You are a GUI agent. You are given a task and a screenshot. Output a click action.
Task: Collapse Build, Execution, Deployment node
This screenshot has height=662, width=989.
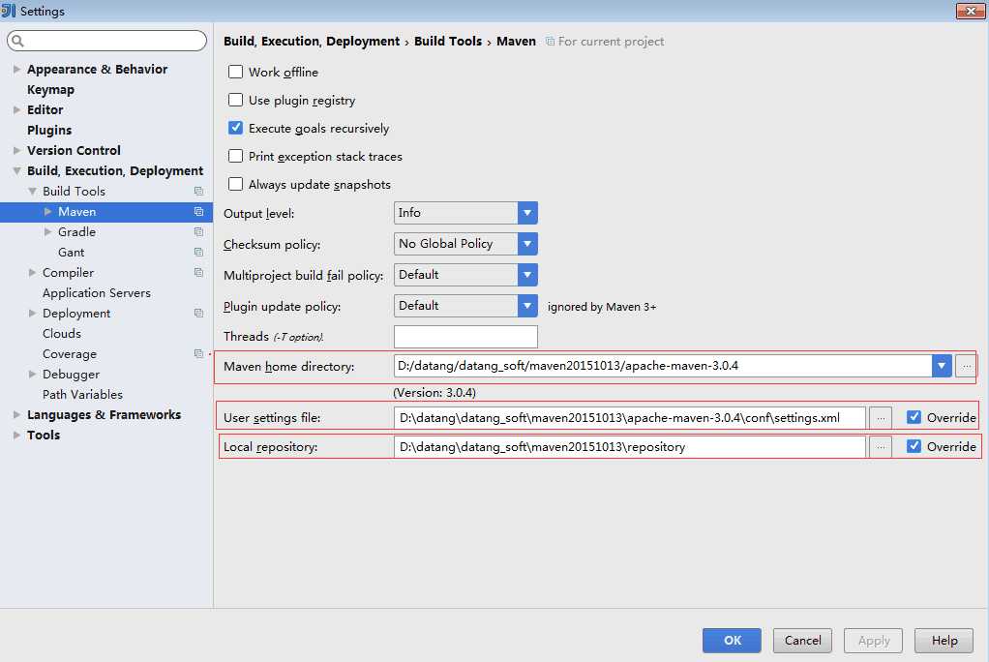17,171
